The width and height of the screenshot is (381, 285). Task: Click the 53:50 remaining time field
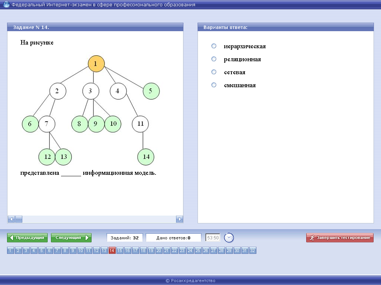tap(213, 237)
